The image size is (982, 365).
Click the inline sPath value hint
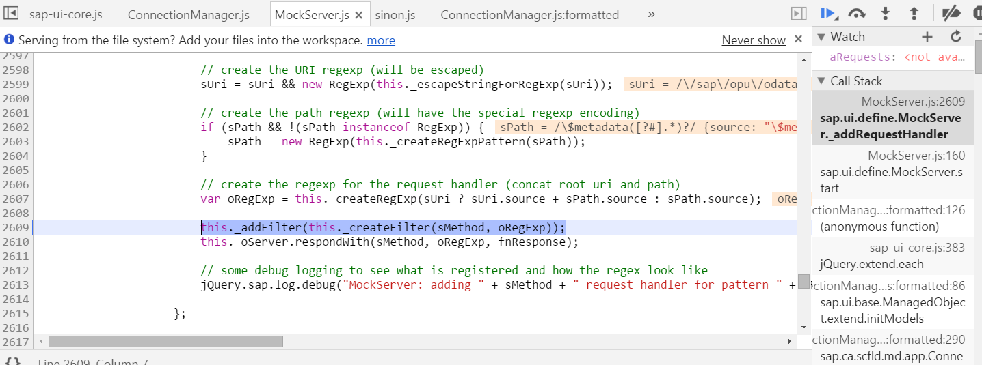(x=646, y=128)
